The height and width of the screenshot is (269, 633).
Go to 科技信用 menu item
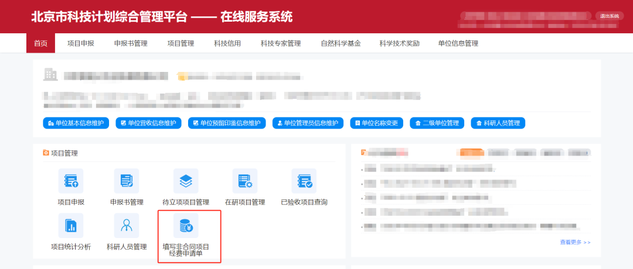[227, 43]
